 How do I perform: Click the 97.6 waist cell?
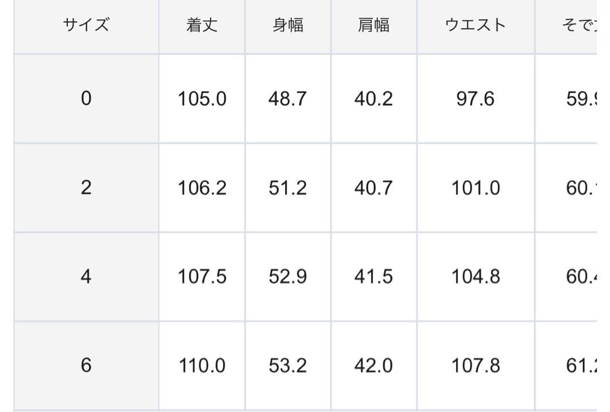tap(475, 99)
